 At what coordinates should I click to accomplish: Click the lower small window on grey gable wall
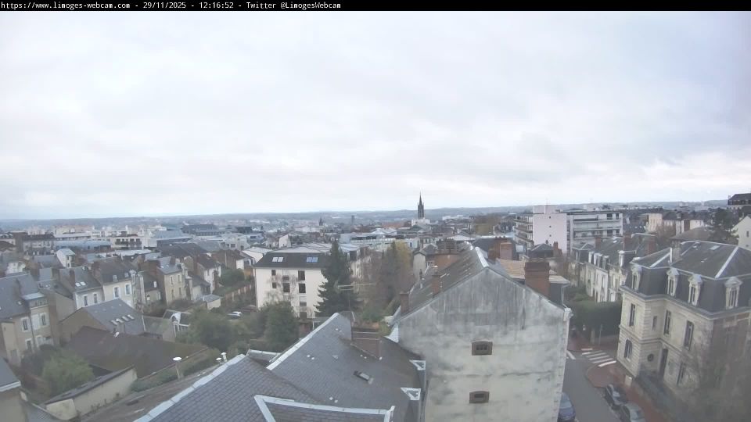click(x=479, y=397)
